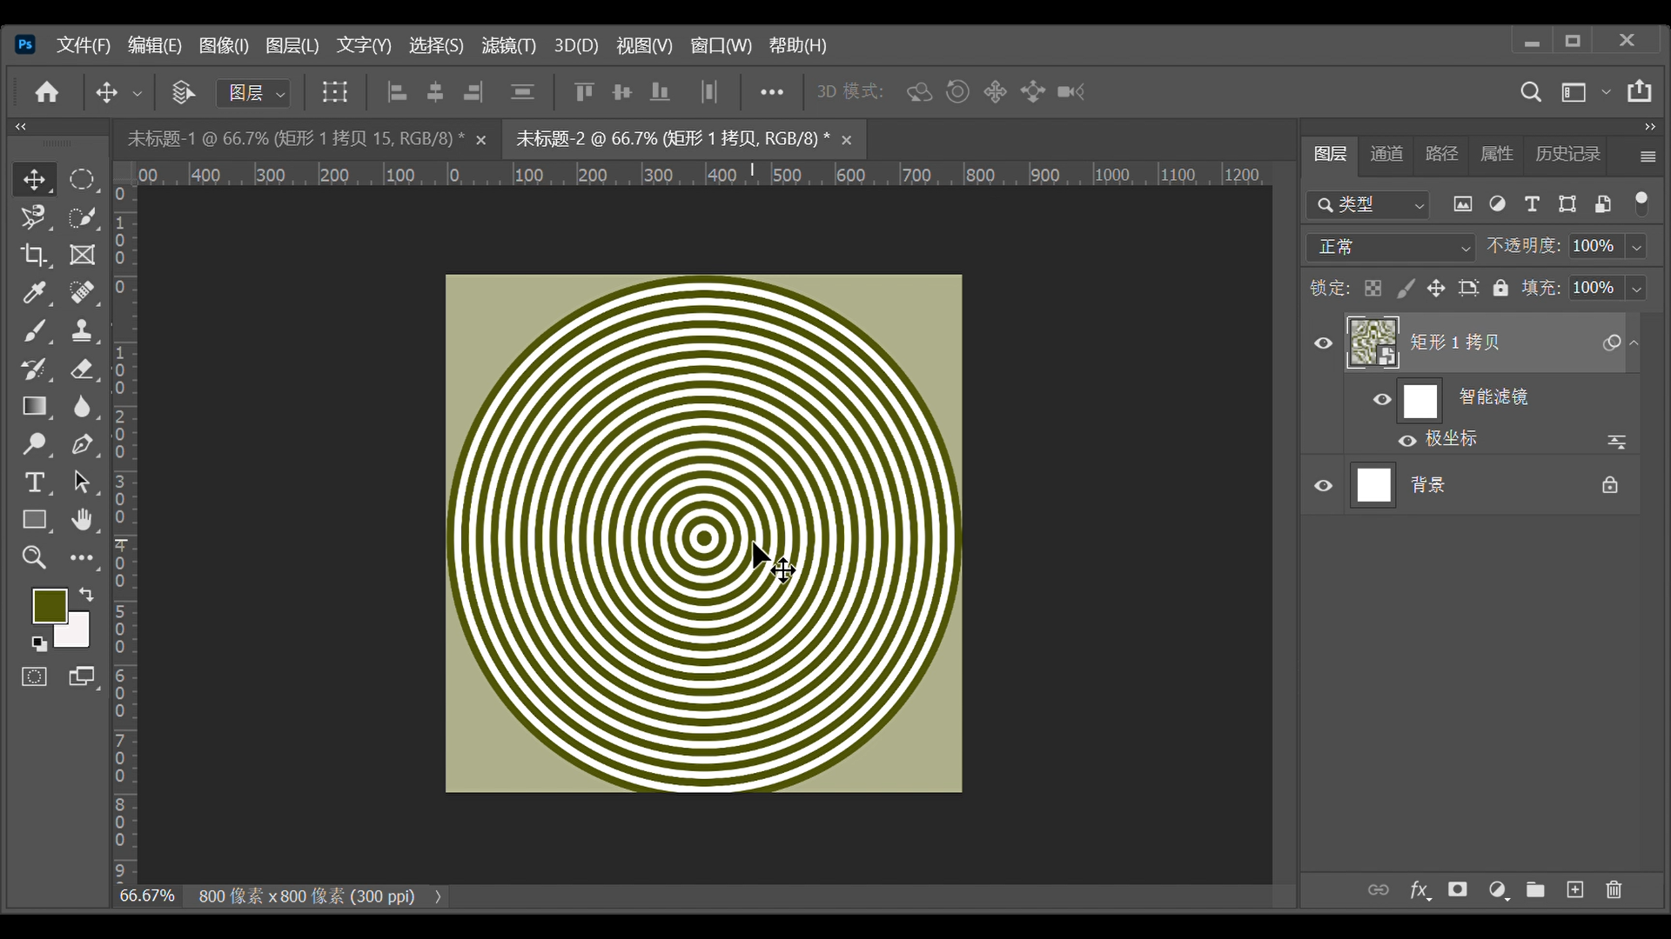1671x939 pixels.
Task: Click the Share icon
Action: (1640, 91)
